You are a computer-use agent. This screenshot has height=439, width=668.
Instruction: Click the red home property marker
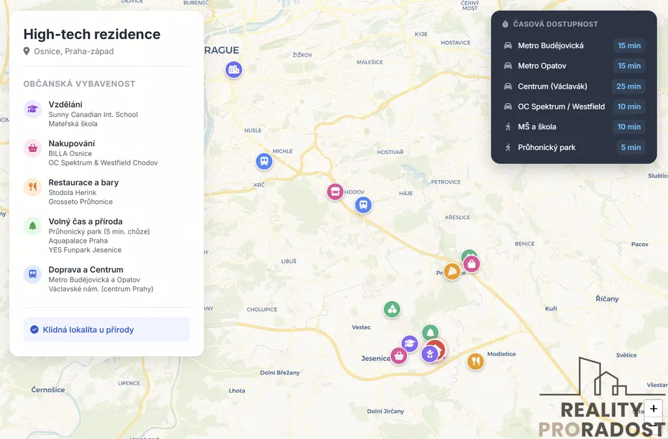coord(438,348)
